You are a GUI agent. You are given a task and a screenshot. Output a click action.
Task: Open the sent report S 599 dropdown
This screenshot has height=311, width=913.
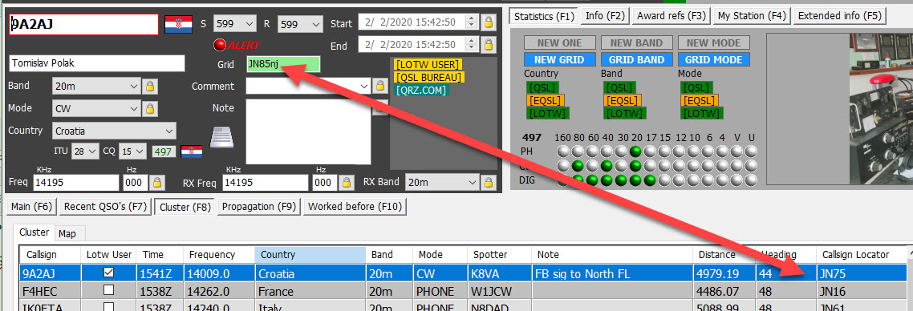[x=234, y=24]
